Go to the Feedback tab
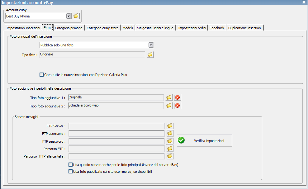The image size is (308, 189). [x=217, y=28]
